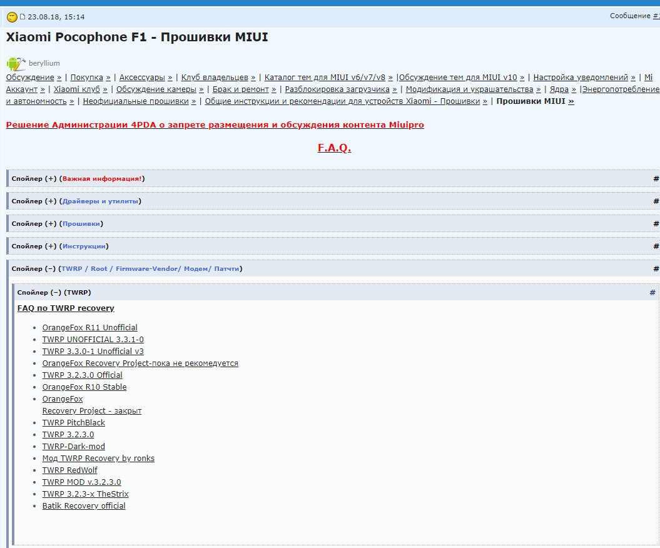Open TWRP 3.2.3-x TheStrix link
The width and height of the screenshot is (660, 548).
click(x=86, y=494)
